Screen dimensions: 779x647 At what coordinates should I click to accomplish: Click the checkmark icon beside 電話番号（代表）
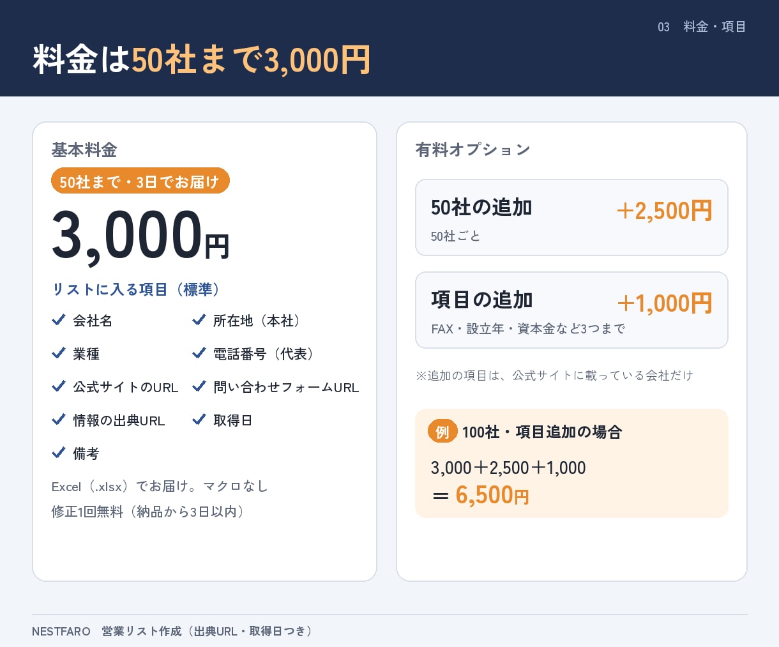coord(199,353)
